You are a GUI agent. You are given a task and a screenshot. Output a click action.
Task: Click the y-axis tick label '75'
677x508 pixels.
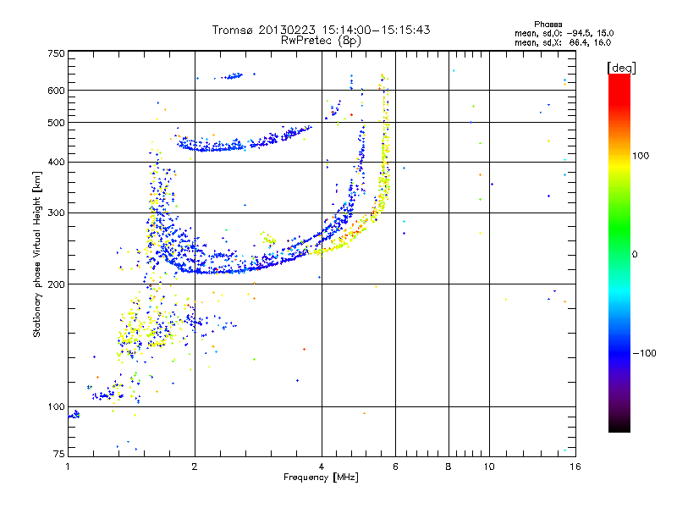click(59, 454)
